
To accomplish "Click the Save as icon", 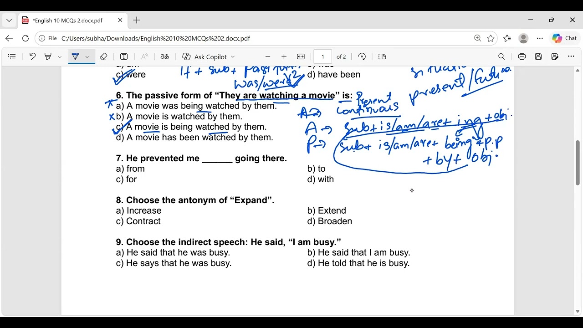I will [x=555, y=56].
